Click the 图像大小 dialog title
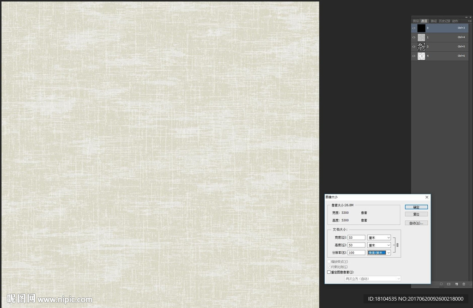473x308 pixels. (x=332, y=197)
